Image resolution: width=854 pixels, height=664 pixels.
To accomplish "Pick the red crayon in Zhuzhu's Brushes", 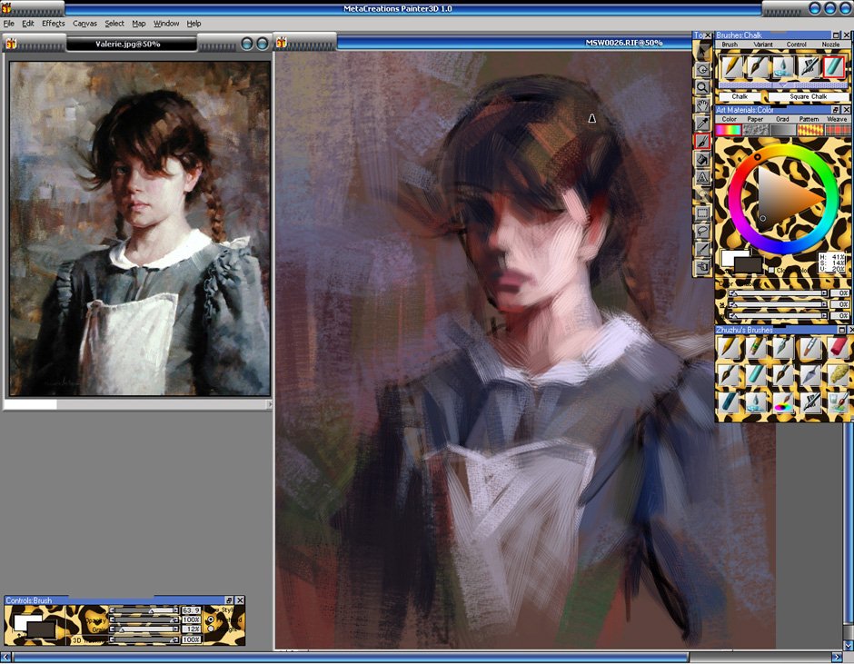I will point(838,348).
